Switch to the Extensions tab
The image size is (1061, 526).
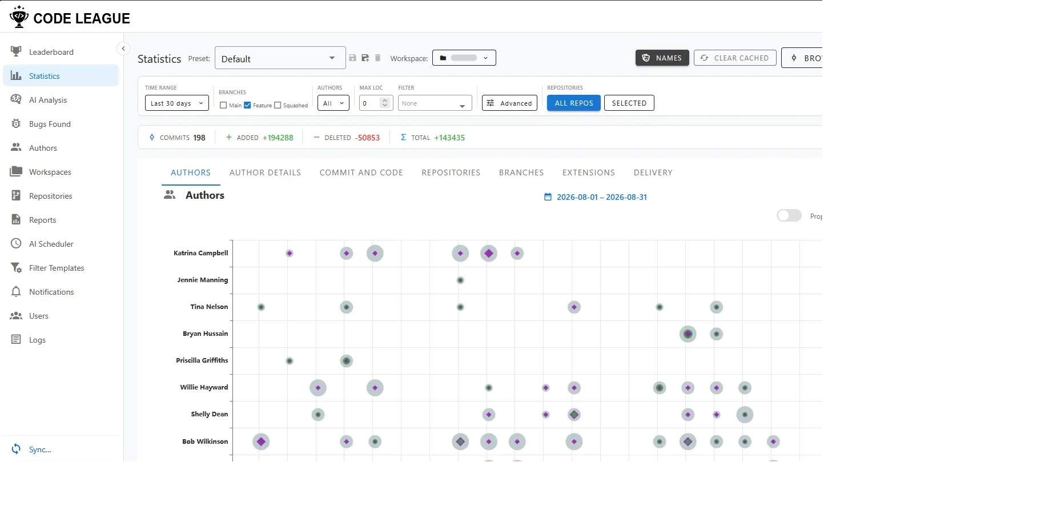click(x=588, y=172)
